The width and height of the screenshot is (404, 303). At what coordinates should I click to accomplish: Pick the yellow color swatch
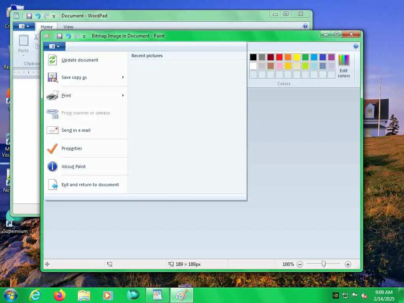tap(297, 57)
